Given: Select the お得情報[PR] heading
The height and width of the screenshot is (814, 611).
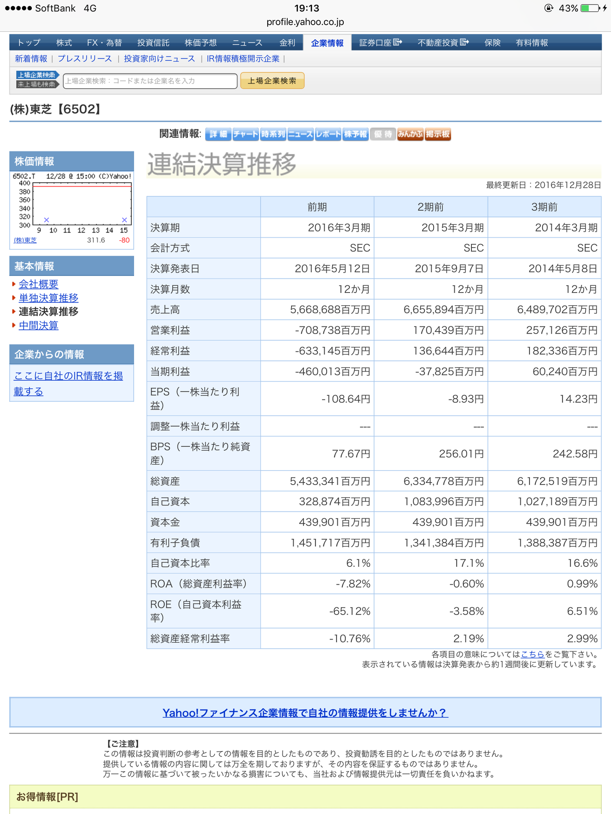Looking at the screenshot, I should [47, 797].
